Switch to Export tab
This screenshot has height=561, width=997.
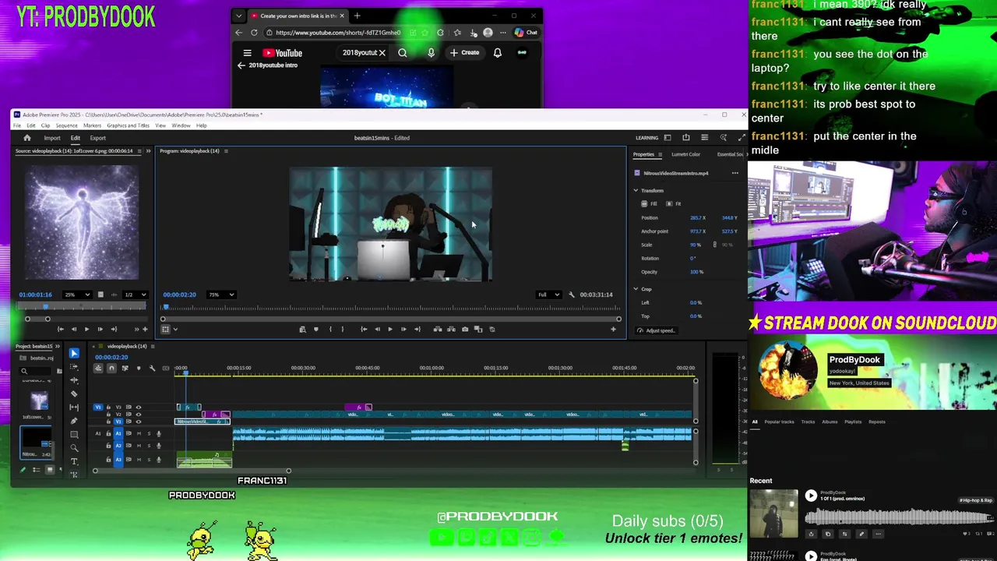(97, 138)
